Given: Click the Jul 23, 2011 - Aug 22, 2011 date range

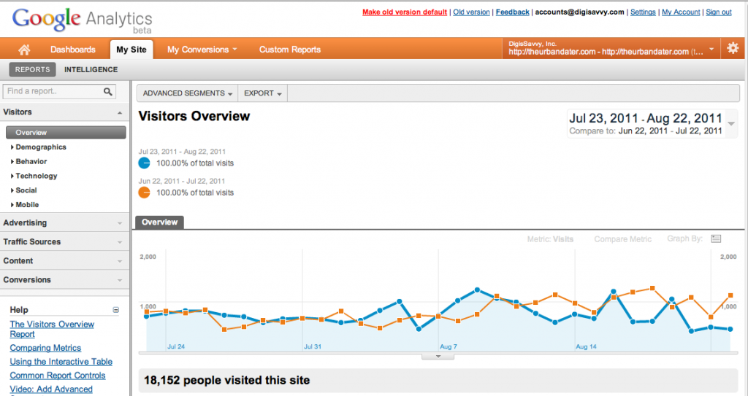Looking at the screenshot, I should [x=646, y=118].
